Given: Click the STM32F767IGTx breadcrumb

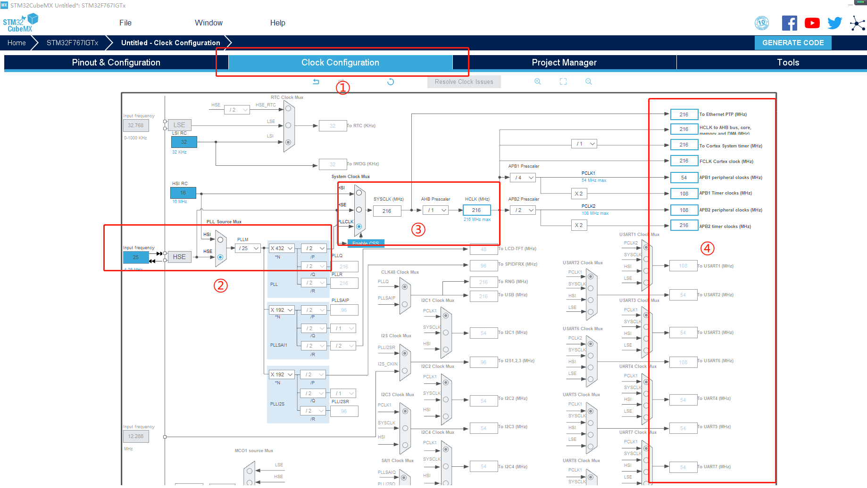Looking at the screenshot, I should (x=72, y=43).
